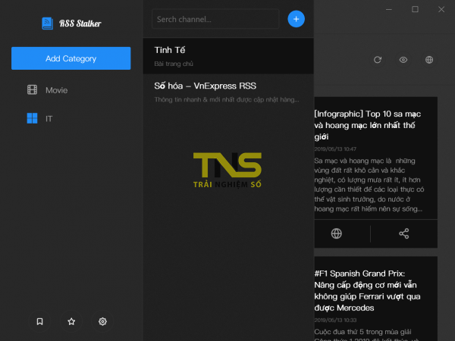Click the Add Category button

click(x=71, y=58)
